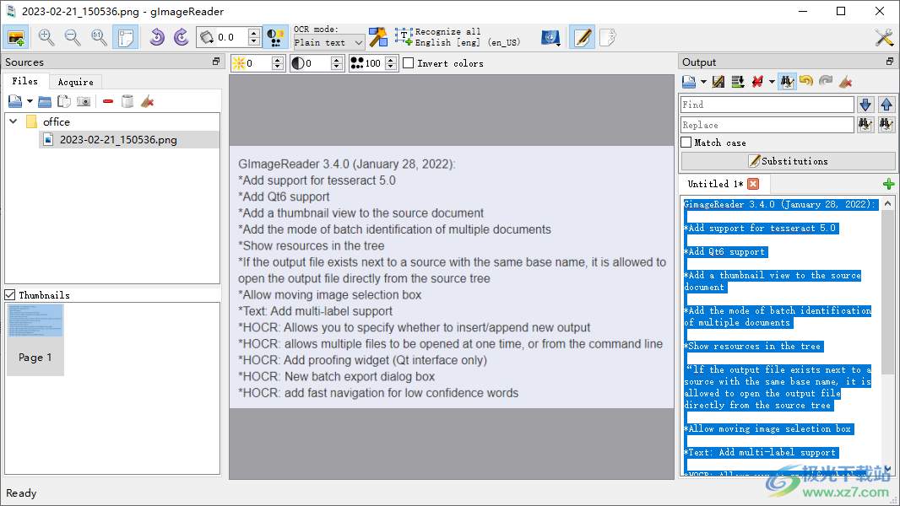Uncheck the Thumbnails checkbox

click(x=10, y=295)
